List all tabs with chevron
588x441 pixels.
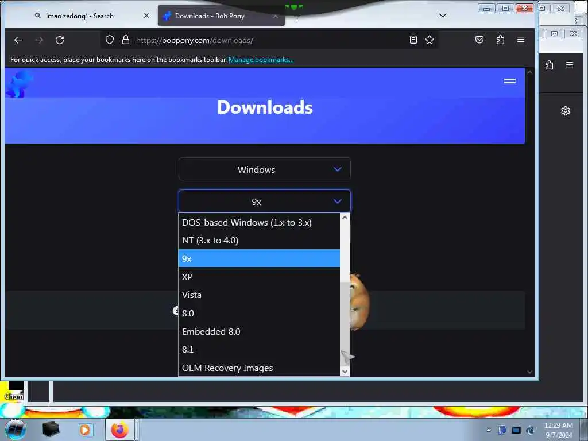pos(443,16)
